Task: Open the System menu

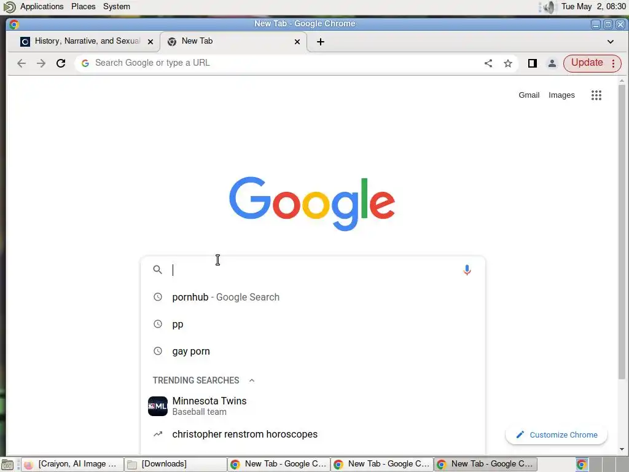Action: (116, 6)
